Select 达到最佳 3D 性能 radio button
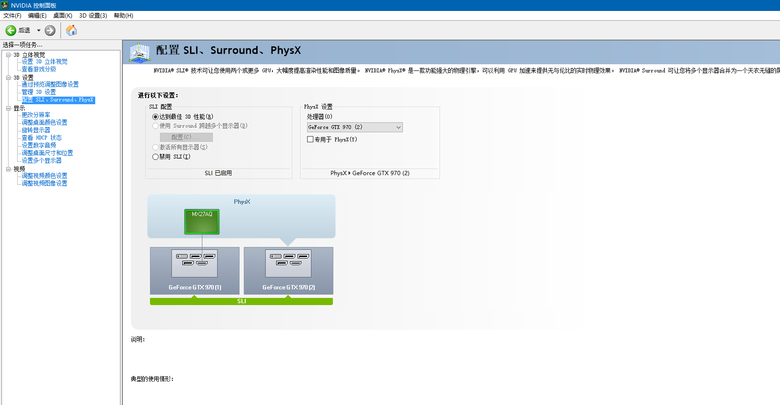This screenshot has height=405, width=780. click(x=155, y=117)
